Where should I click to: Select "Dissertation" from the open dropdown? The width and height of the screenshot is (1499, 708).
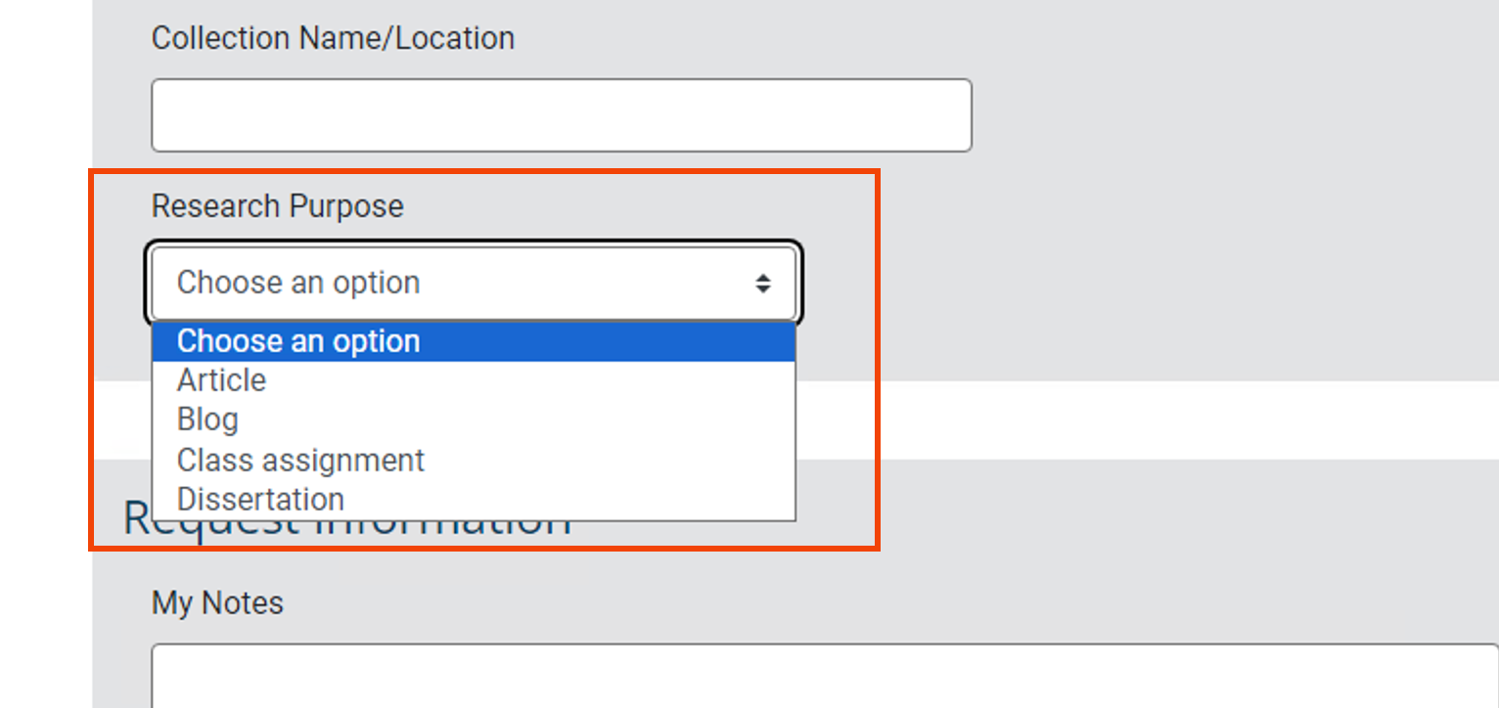259,499
